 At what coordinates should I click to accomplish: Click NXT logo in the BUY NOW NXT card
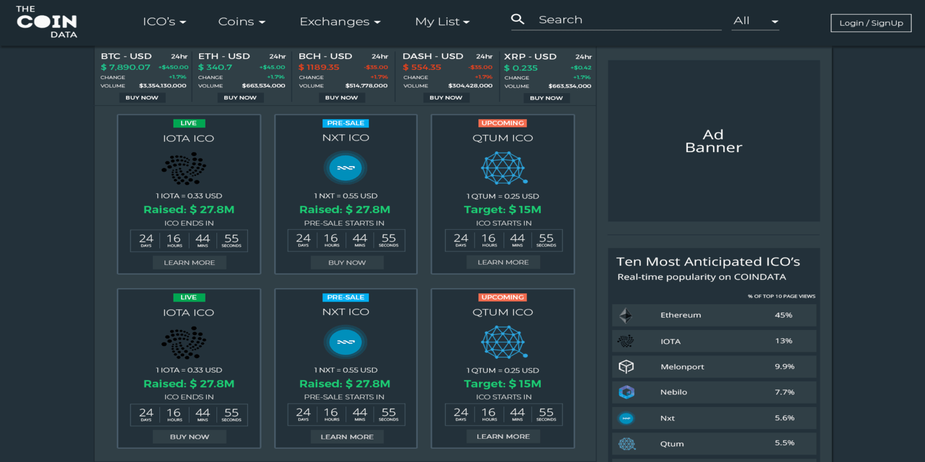pos(346,168)
